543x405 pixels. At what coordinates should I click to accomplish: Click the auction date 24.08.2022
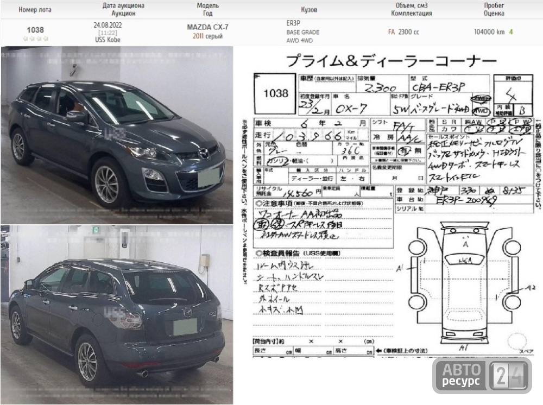[x=108, y=26]
